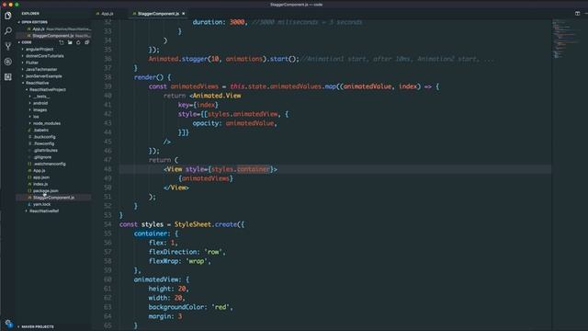
Task: Open the .gitignore file
Action: pos(42,157)
